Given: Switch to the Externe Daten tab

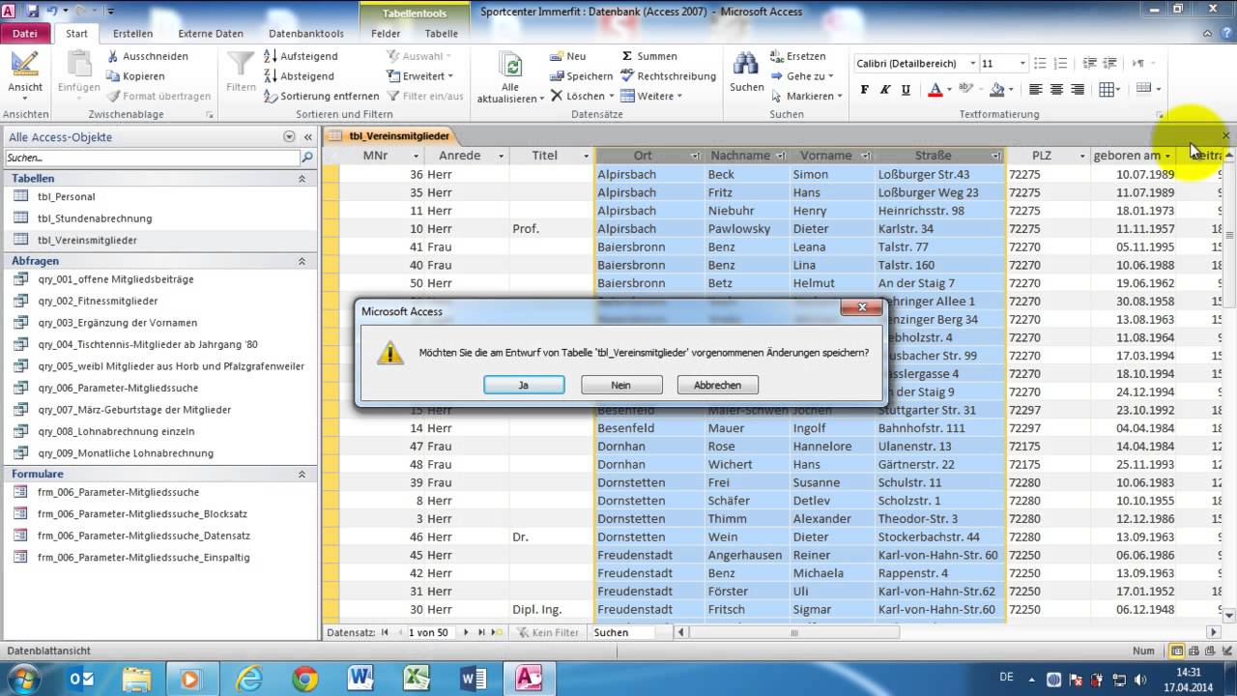Looking at the screenshot, I should click(x=211, y=34).
